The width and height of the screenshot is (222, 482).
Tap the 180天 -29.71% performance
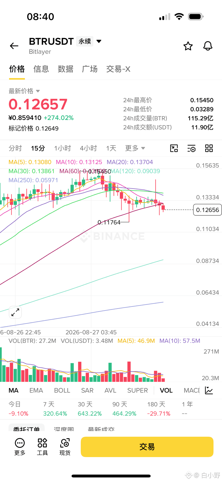pyautogui.click(x=159, y=409)
